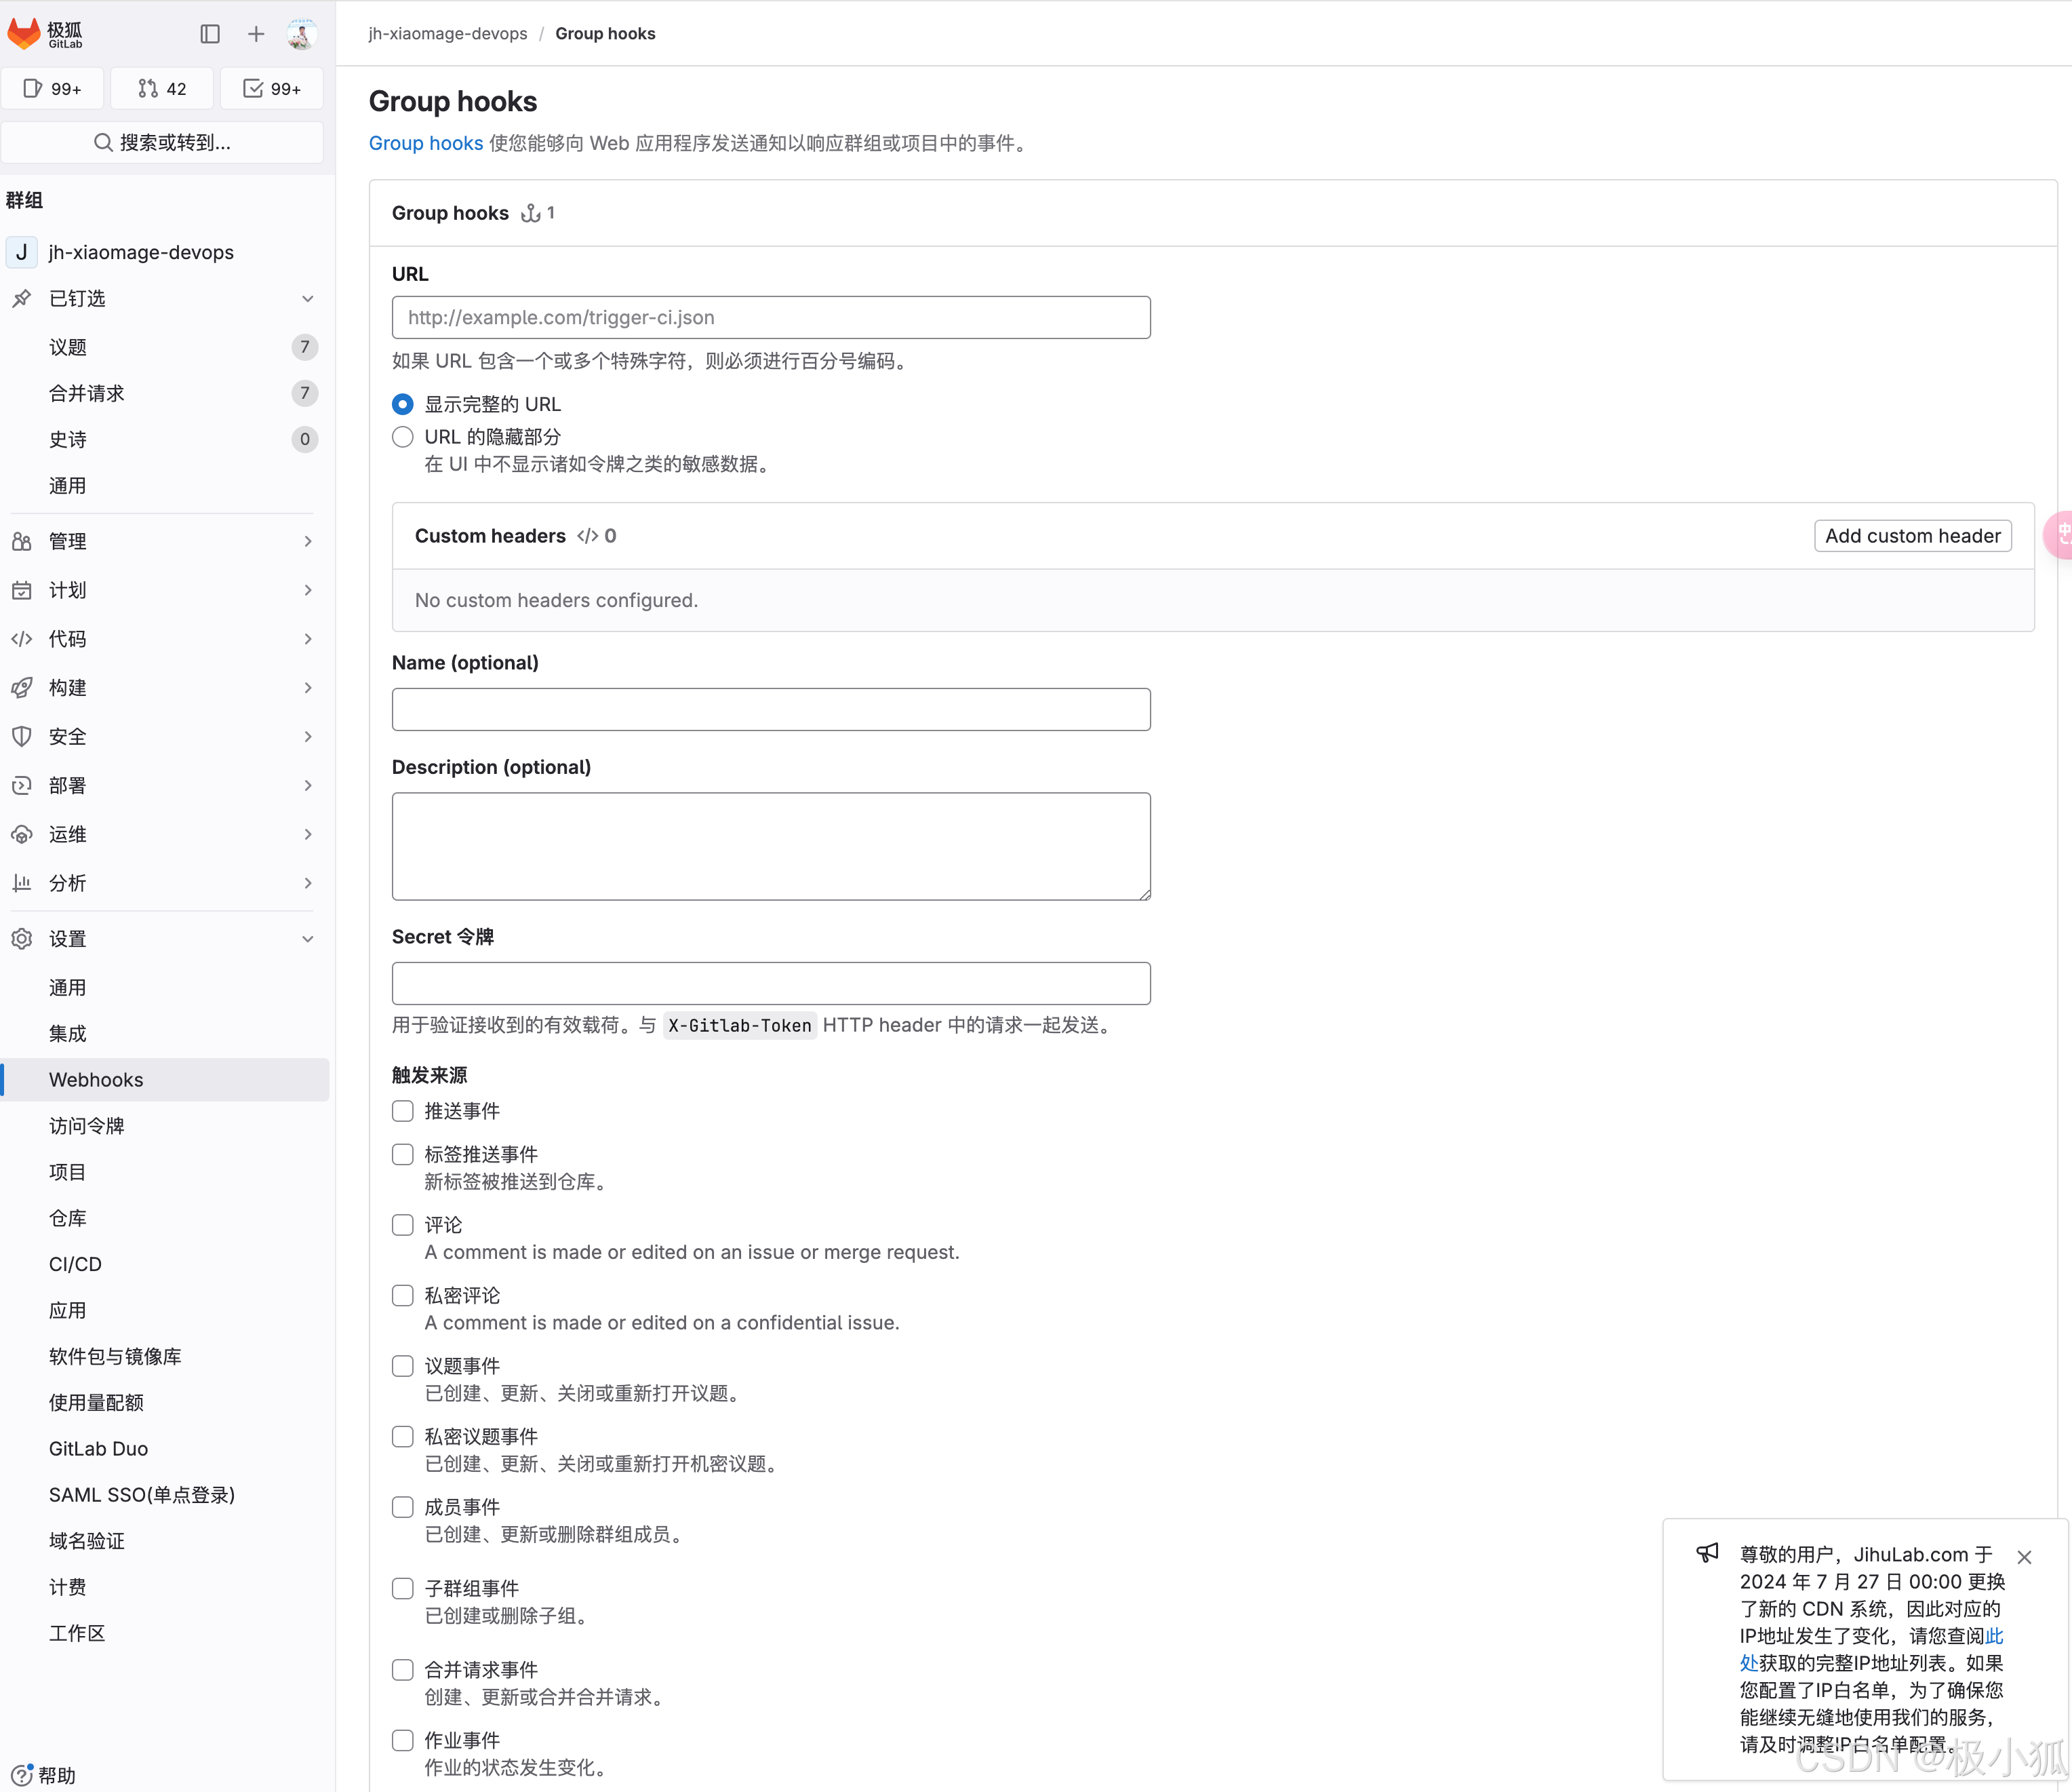Open assigned issues counter 99+
The width and height of the screenshot is (2072, 1792).
[53, 89]
